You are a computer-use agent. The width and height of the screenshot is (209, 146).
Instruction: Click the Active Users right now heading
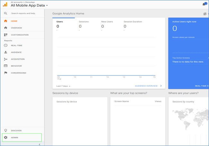tap(184, 21)
